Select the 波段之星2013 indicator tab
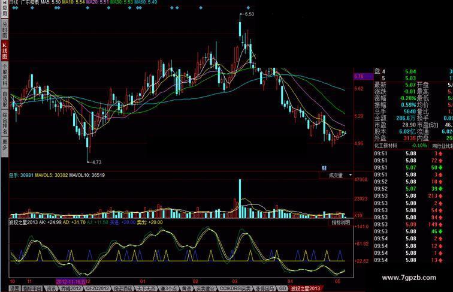 (x=306, y=288)
